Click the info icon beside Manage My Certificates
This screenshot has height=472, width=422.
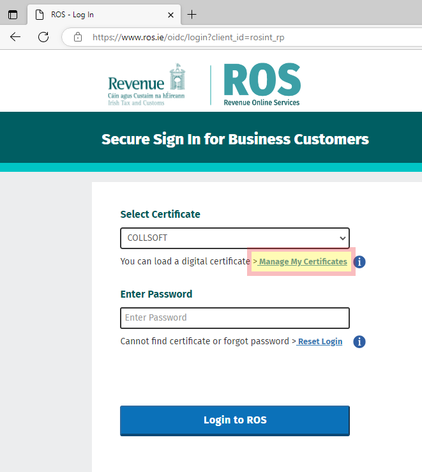pos(359,262)
